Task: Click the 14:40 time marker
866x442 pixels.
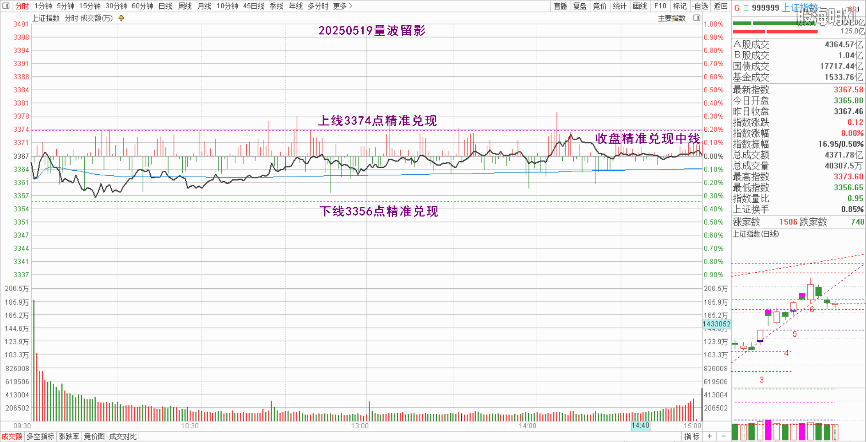Action: point(640,426)
